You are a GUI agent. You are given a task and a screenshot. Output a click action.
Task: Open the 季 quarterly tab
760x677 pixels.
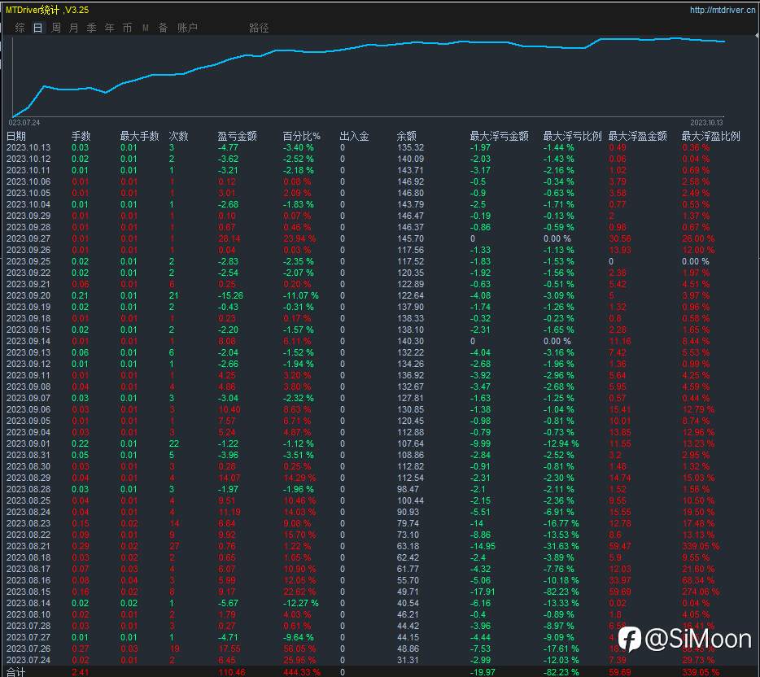pyautogui.click(x=92, y=28)
